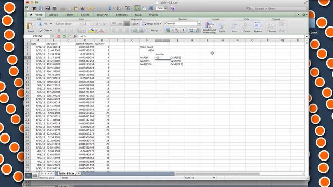The height and width of the screenshot is (187, 333).
Task: Open the abc text orientation dropdown
Action: tap(135, 24)
